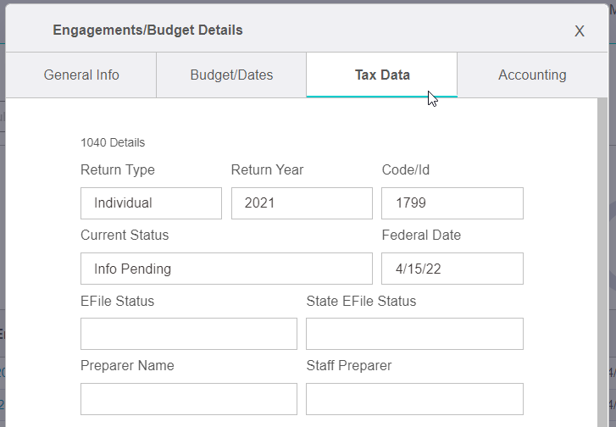Click the Federal Date field showing 4/15/22
The image size is (616, 427).
[452, 269]
